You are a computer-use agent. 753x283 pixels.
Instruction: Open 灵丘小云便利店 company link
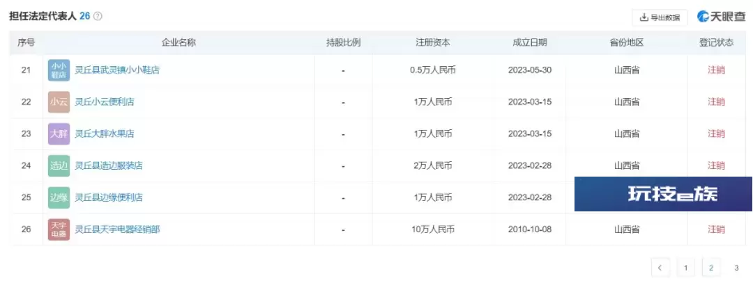tap(104, 102)
